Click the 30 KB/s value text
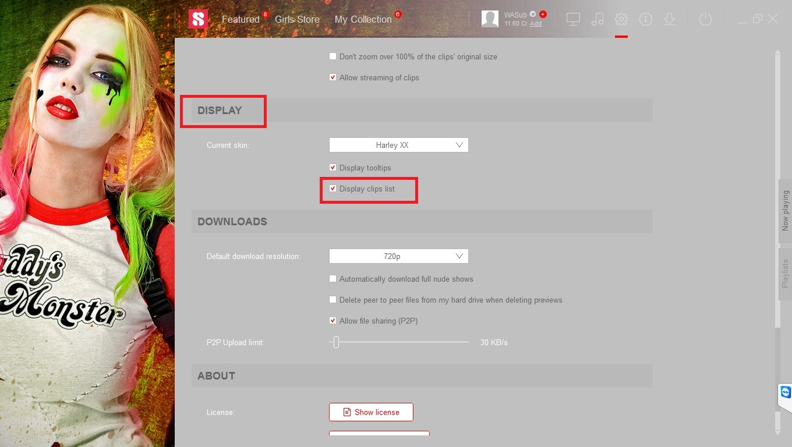This screenshot has width=792, height=447. click(494, 342)
